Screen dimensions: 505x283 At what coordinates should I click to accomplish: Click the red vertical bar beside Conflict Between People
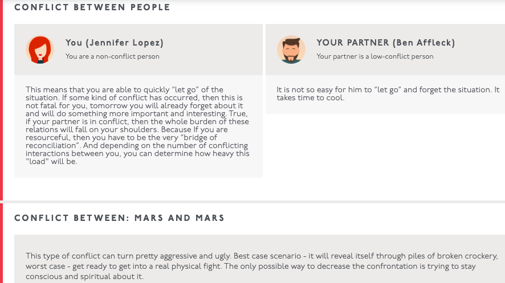(x=1, y=100)
